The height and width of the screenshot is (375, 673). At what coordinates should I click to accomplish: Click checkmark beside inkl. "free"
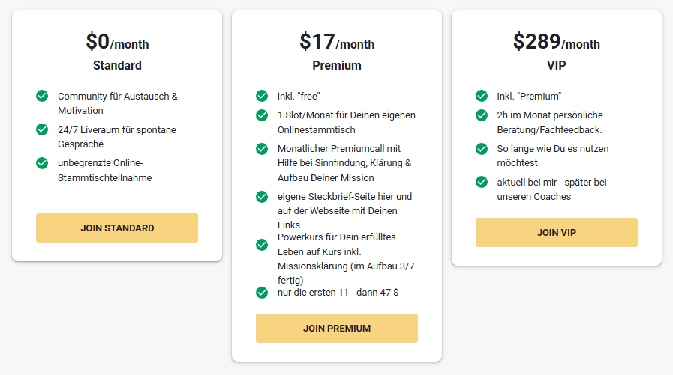coord(262,96)
